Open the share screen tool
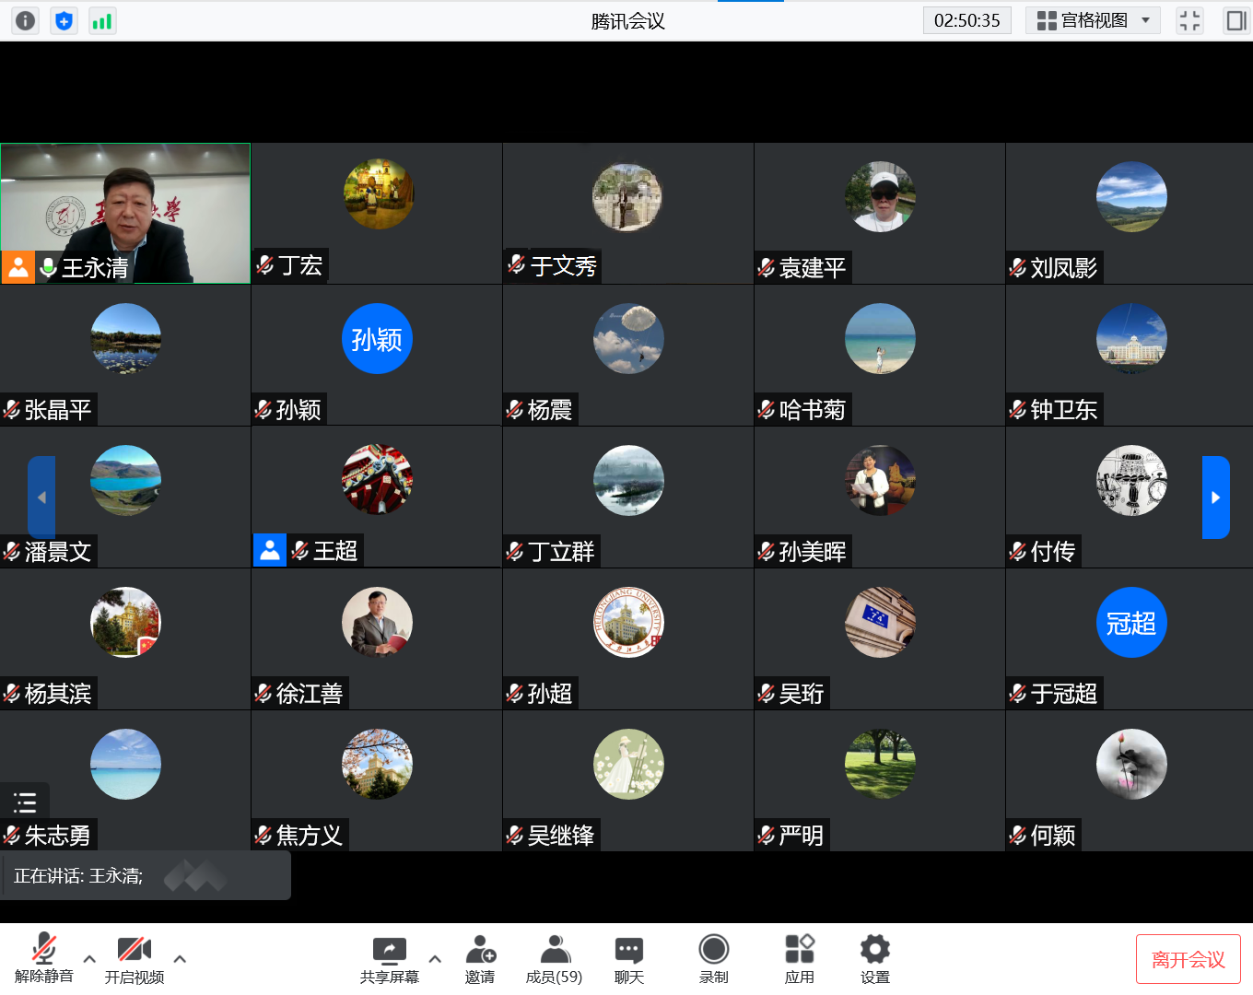This screenshot has height=995, width=1253. (x=389, y=958)
